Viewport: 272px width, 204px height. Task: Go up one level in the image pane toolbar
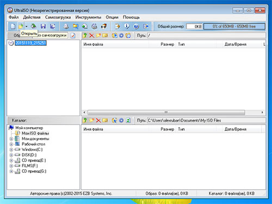click(x=85, y=35)
